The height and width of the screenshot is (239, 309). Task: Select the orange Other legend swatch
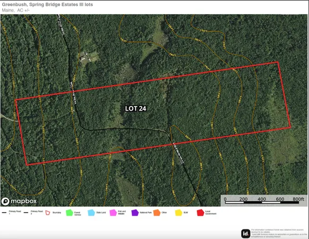click(x=157, y=213)
